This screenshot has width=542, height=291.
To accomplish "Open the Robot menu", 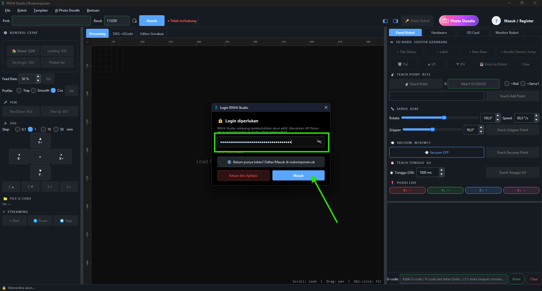I will coord(22,10).
